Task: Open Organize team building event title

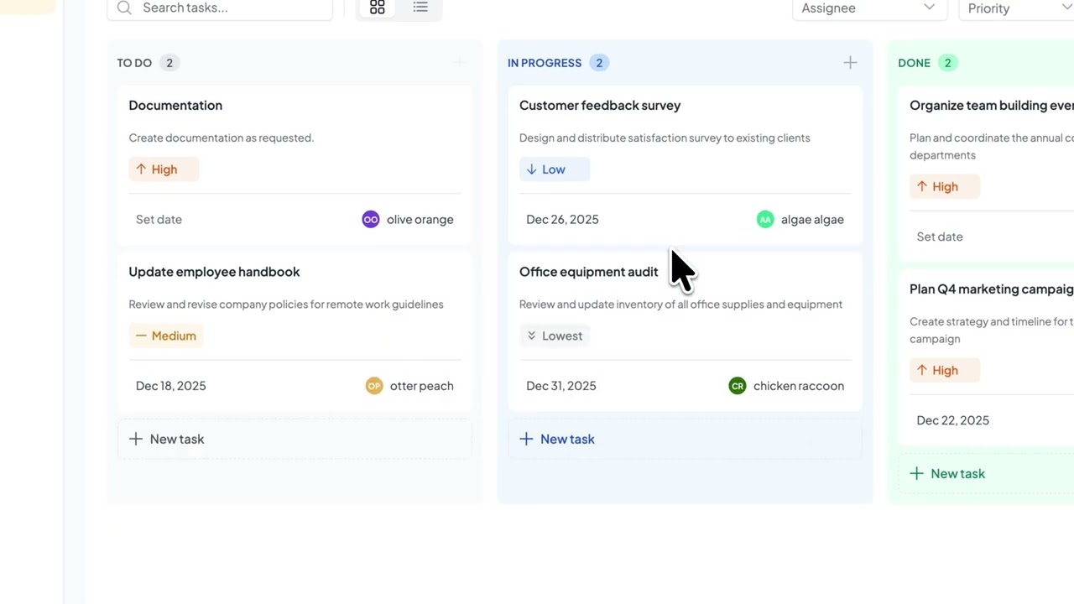Action: click(992, 106)
